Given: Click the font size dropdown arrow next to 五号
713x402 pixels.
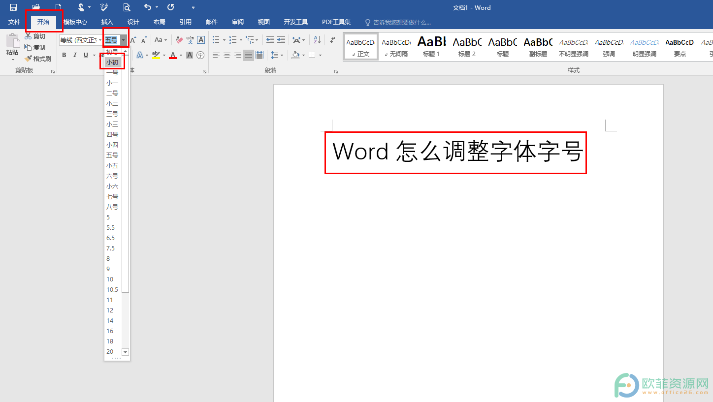Looking at the screenshot, I should click(x=124, y=40).
